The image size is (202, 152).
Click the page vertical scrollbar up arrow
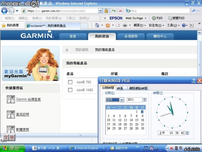[199, 32]
